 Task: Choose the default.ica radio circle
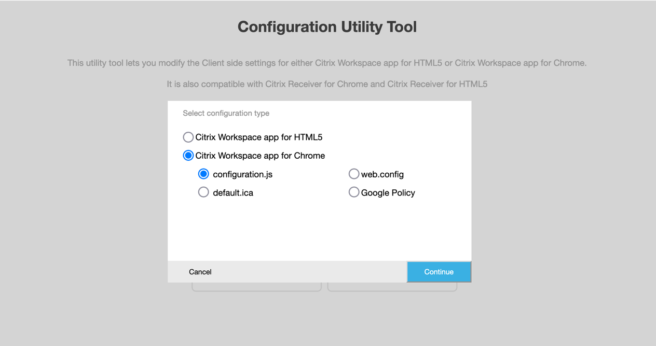point(203,192)
